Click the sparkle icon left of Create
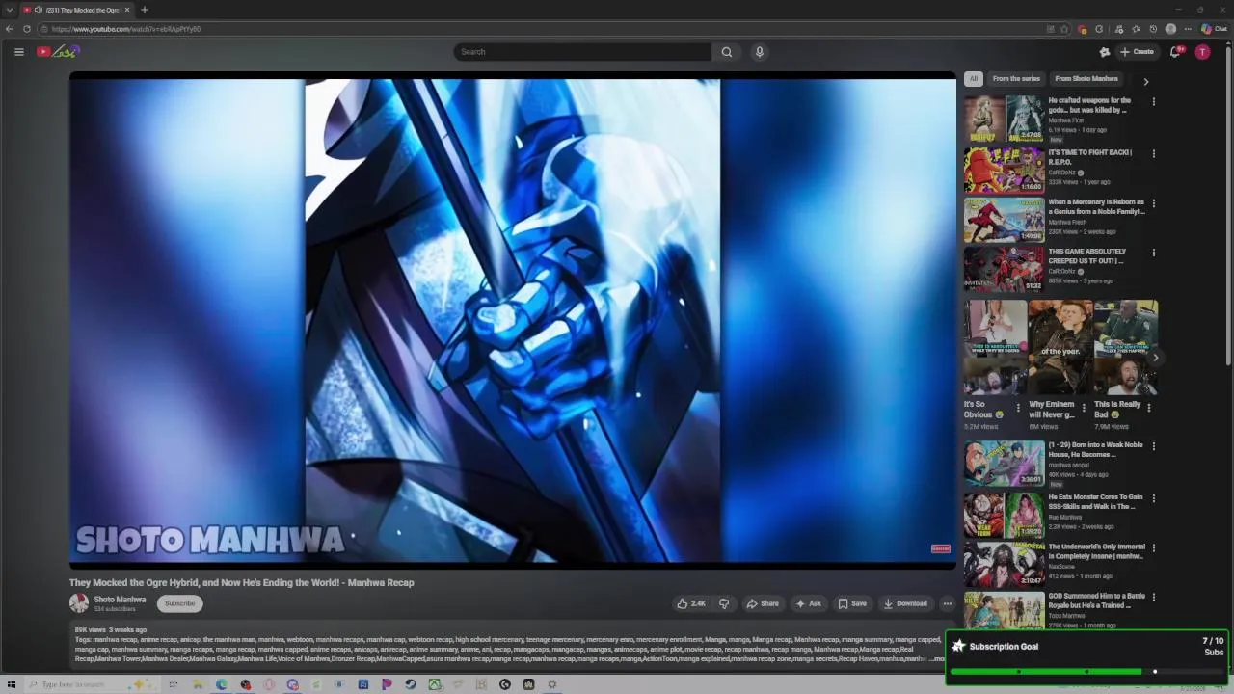The width and height of the screenshot is (1234, 694). point(1105,52)
